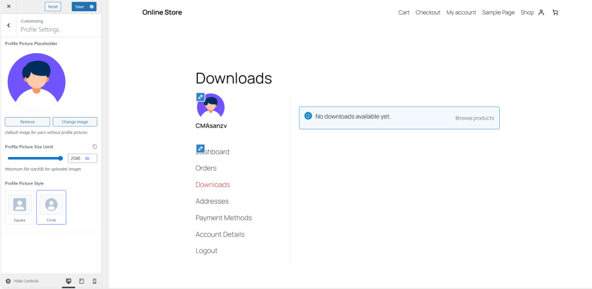Click the 2048 size limit input field
Viewport: 592px width, 289px height.
click(x=82, y=158)
